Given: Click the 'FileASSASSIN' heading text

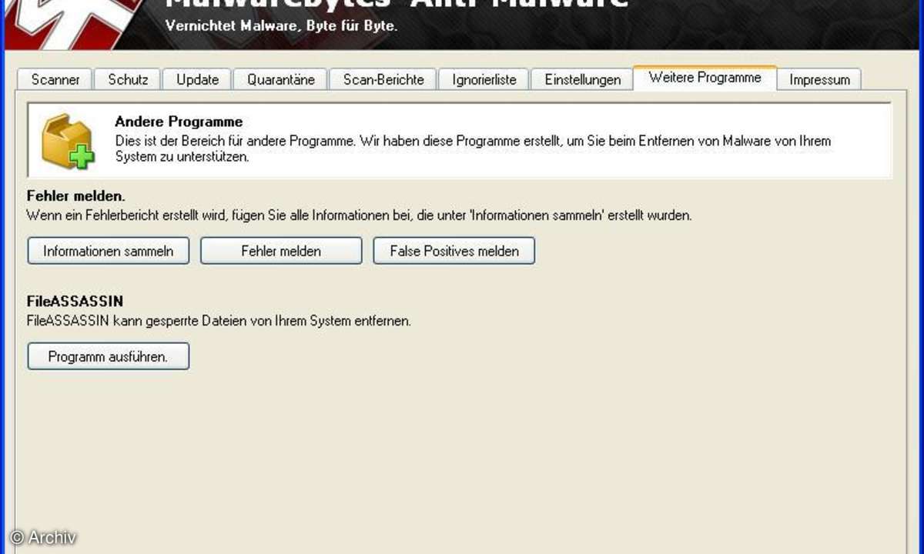Looking at the screenshot, I should (75, 300).
